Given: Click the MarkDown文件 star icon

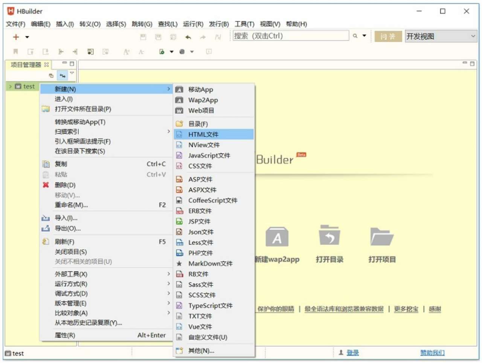Looking at the screenshot, I should [x=179, y=264].
